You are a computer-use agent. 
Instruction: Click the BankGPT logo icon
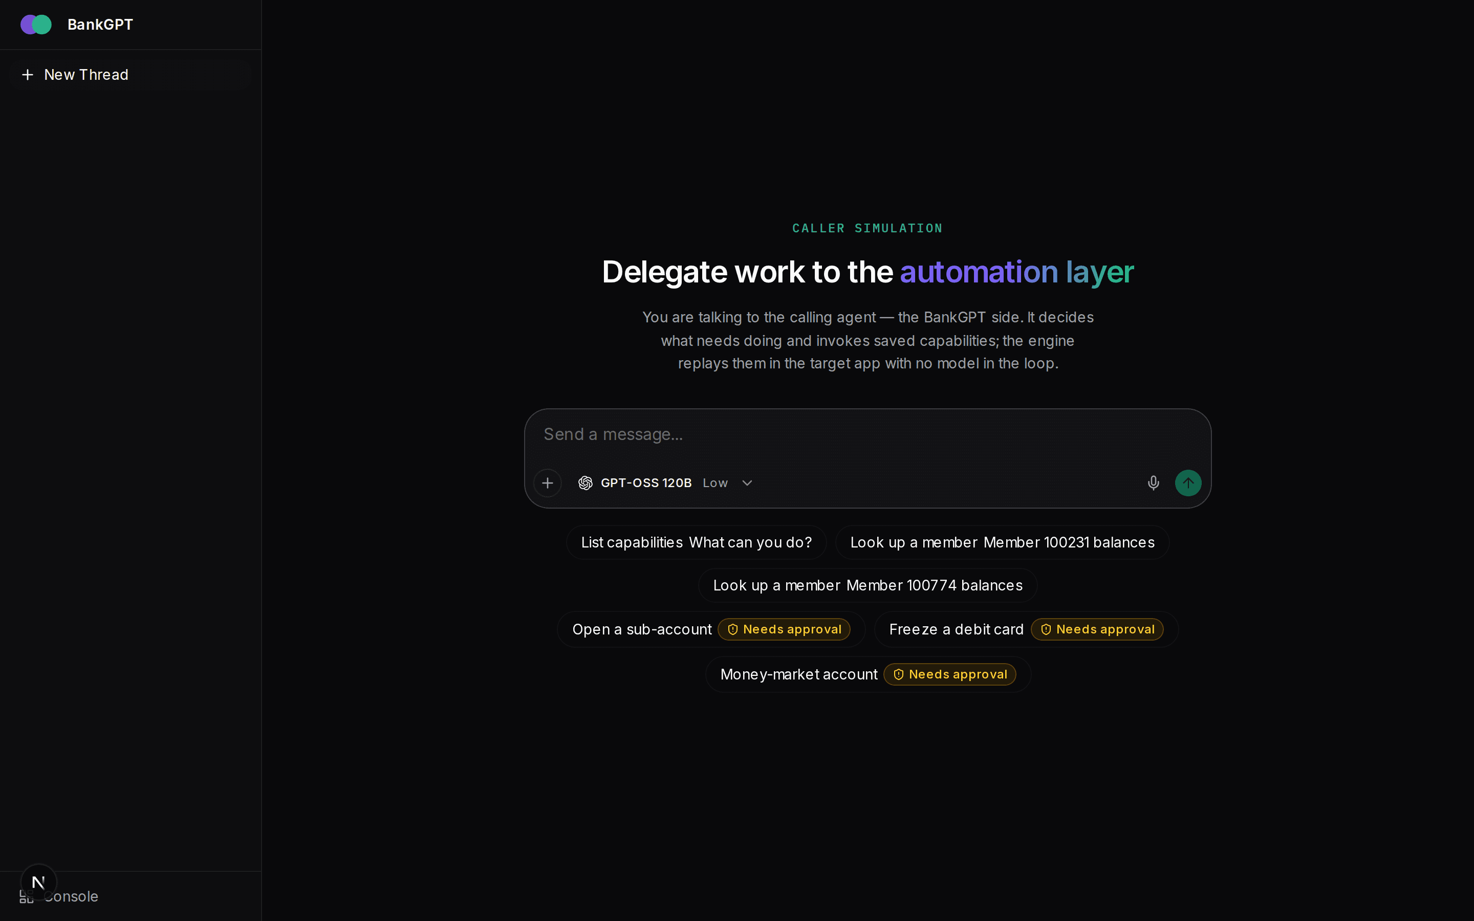(x=36, y=25)
